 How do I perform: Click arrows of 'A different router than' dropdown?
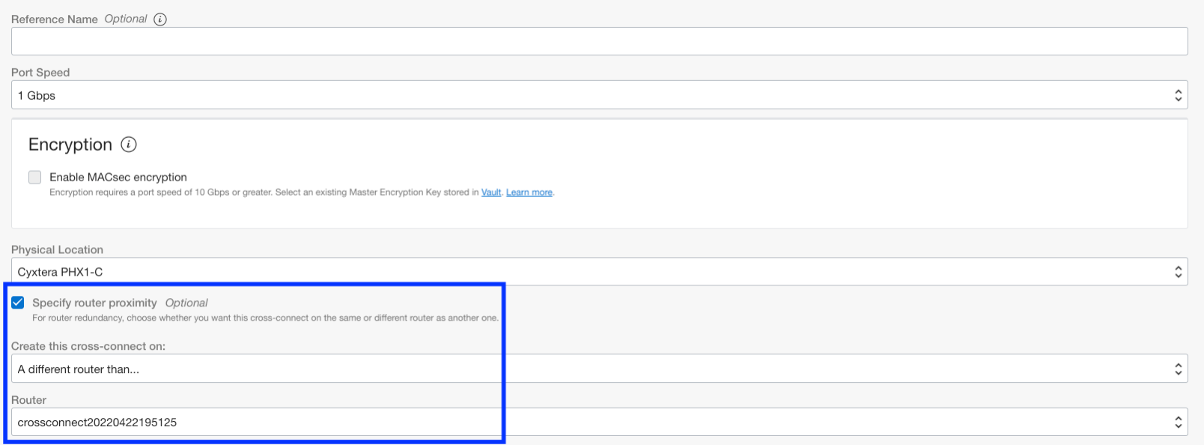(1178, 369)
